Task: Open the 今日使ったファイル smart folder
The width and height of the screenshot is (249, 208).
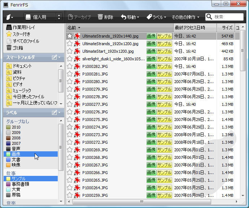Action: [25, 97]
